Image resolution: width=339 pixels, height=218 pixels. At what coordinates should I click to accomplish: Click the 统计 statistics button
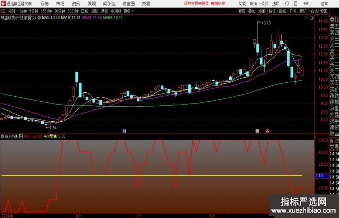(x=272, y=11)
